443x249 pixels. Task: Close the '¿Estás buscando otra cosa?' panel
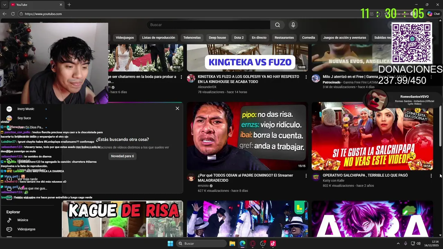tap(177, 108)
